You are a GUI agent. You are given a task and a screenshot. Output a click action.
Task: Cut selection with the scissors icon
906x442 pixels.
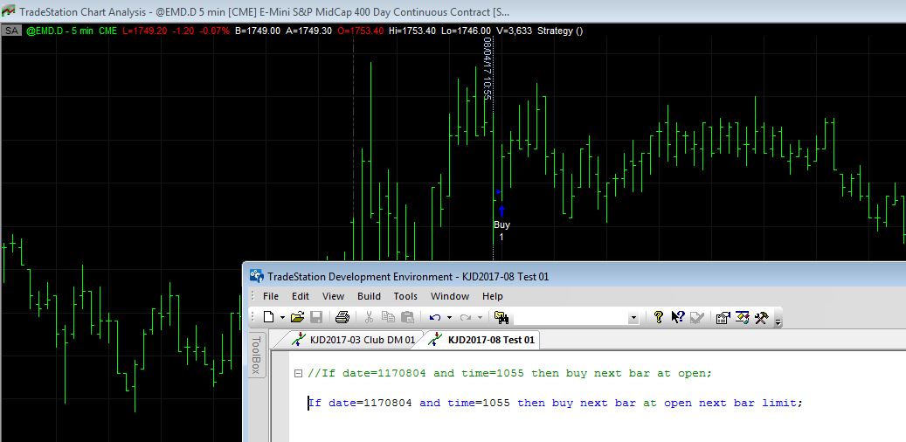[x=370, y=317]
